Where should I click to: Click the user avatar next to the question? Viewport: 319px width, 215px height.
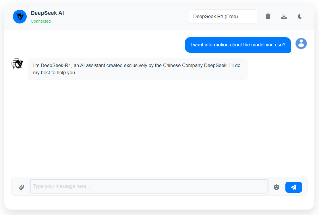click(x=301, y=44)
